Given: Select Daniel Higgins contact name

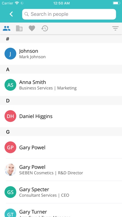Looking at the screenshot, I should click(36, 116).
